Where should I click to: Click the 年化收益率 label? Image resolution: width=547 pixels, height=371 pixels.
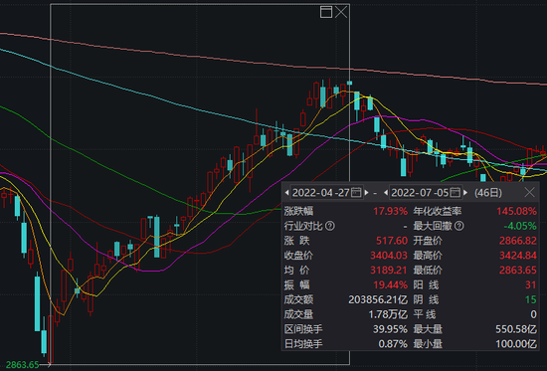(438, 211)
